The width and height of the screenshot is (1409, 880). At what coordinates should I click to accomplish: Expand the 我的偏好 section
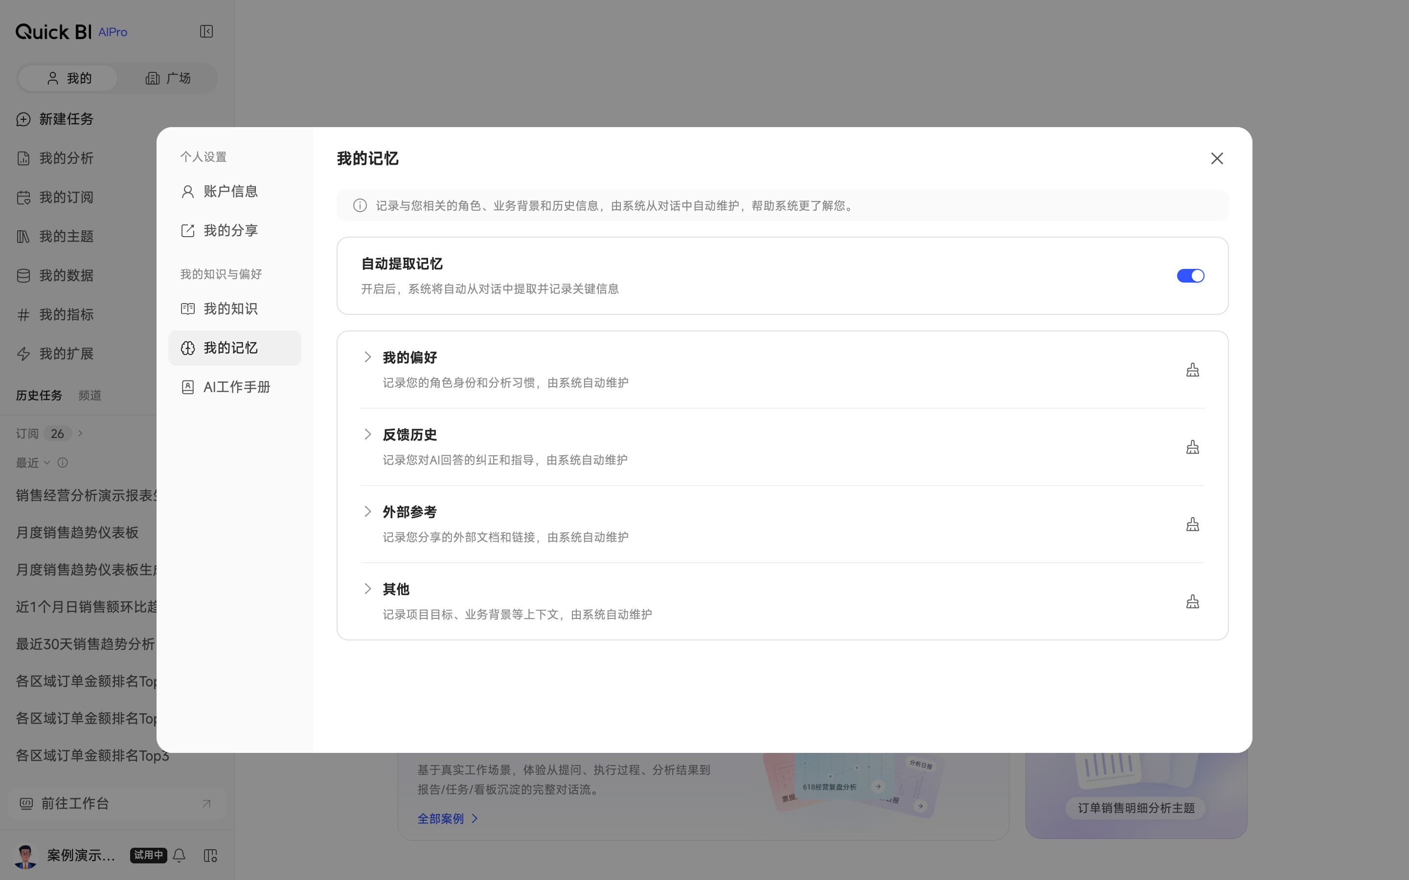[x=367, y=357]
